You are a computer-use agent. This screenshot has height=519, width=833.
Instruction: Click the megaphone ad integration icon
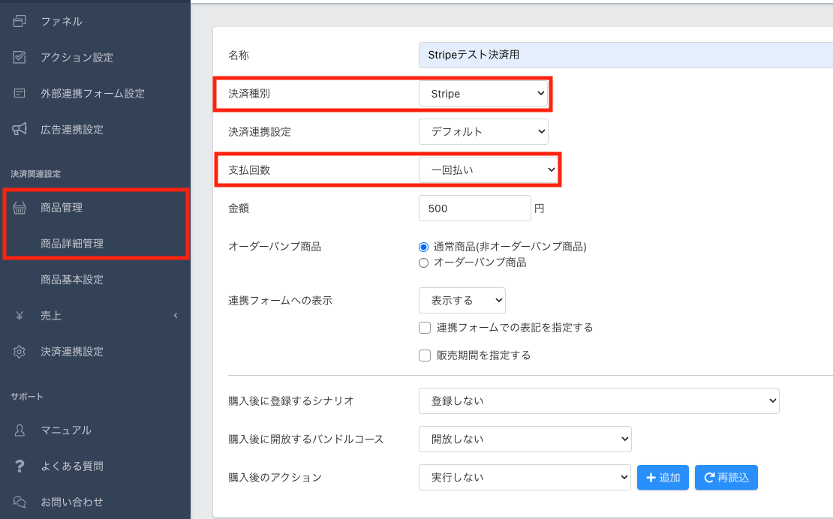pos(20,130)
